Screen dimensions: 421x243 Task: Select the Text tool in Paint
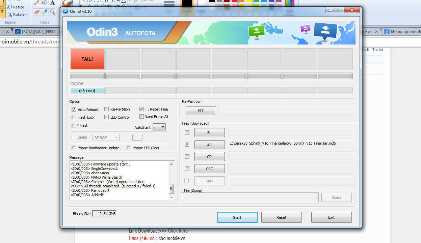(x=52, y=3)
